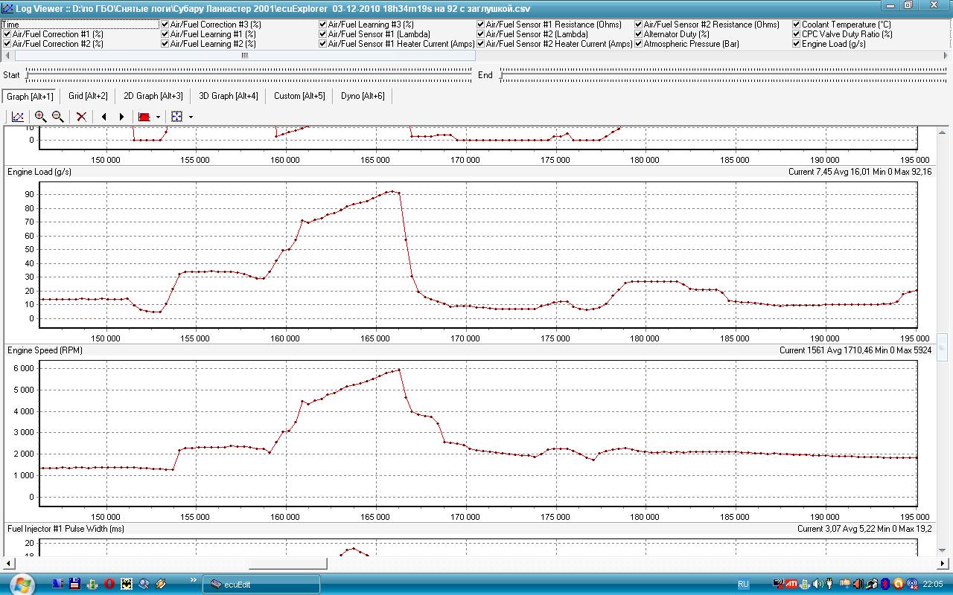Click the graph view chart icon

[x=18, y=117]
